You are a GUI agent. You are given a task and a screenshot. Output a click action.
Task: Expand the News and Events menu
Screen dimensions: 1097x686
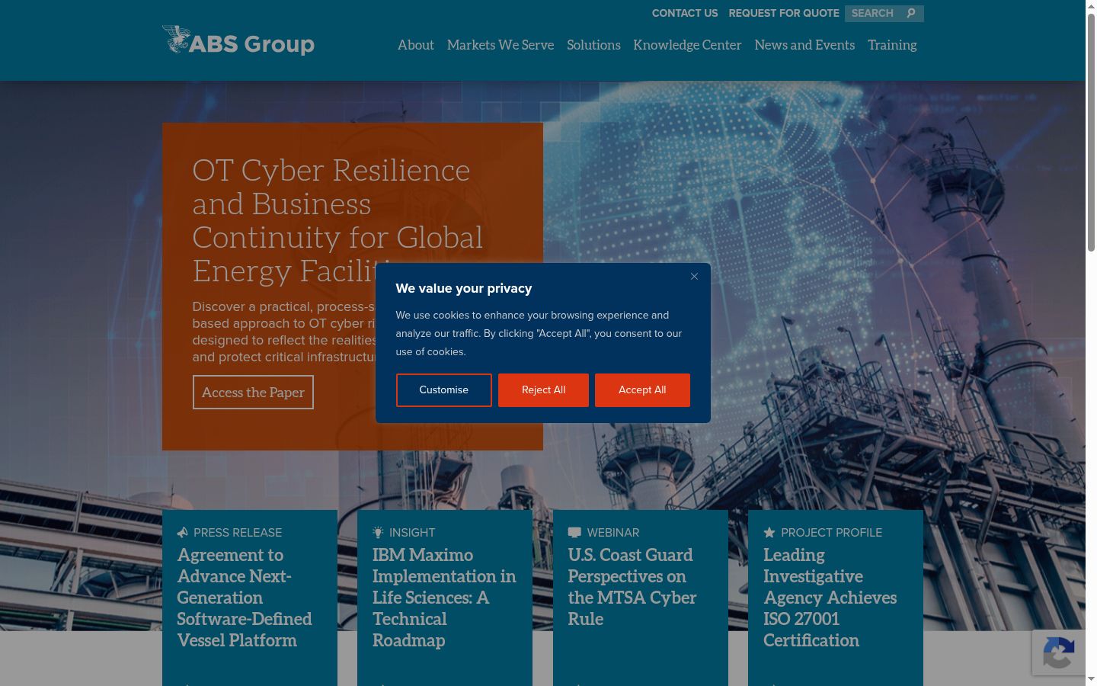coord(804,45)
